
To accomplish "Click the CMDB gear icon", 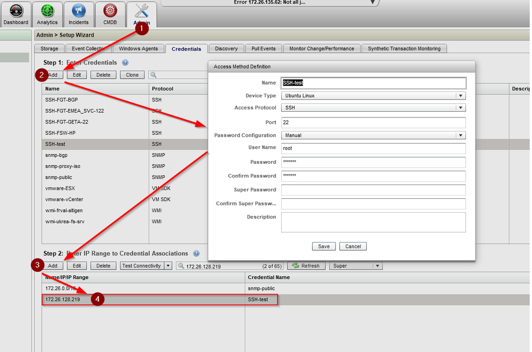I will pyautogui.click(x=110, y=12).
